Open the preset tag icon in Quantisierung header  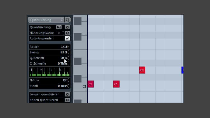[62, 20]
